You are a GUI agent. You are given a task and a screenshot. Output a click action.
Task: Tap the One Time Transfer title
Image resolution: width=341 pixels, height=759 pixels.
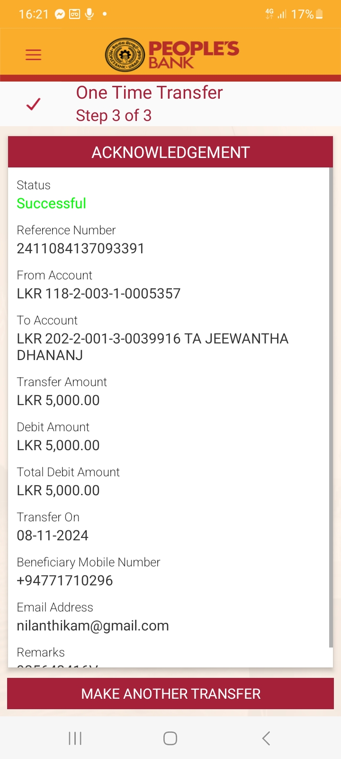tap(149, 93)
